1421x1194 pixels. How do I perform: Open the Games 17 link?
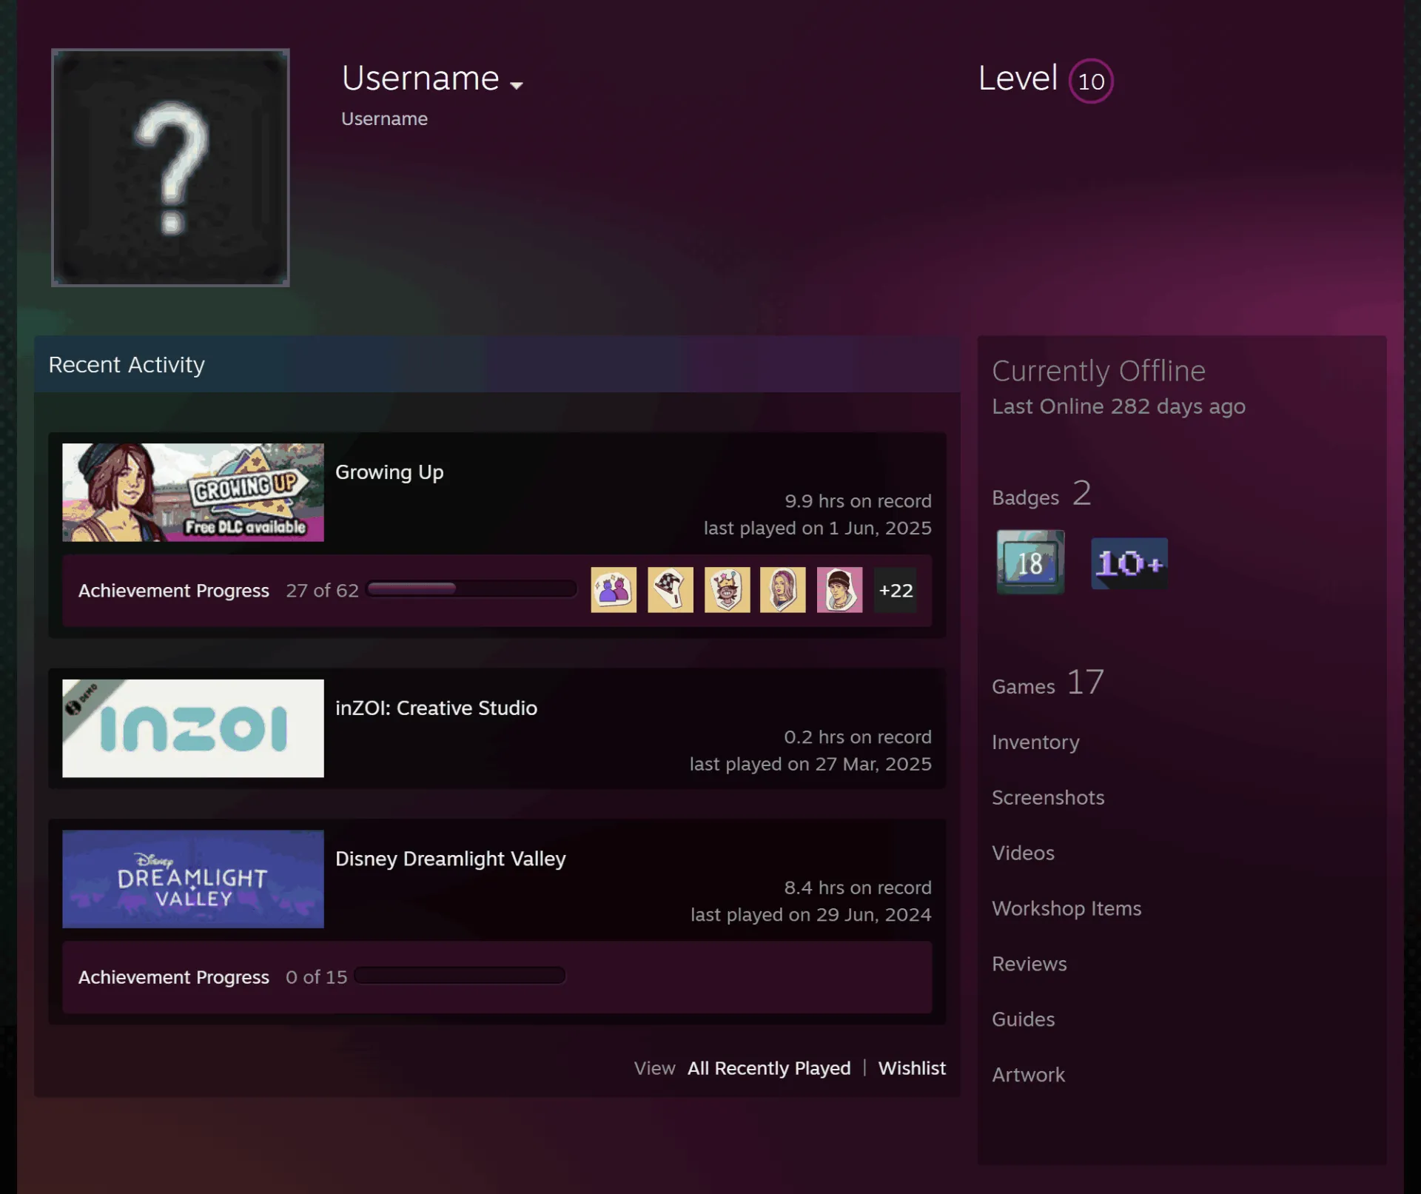pyautogui.click(x=1048, y=682)
